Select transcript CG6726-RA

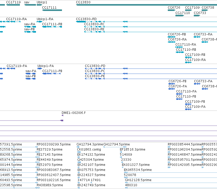point(177,39)
